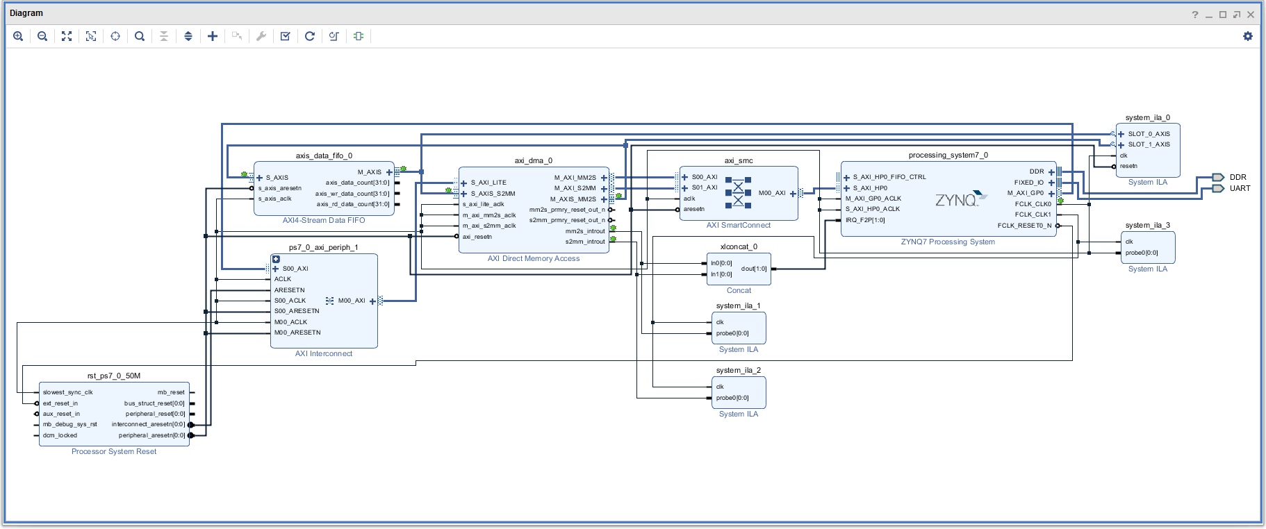Zoom in on the diagram
This screenshot has height=529, width=1266.
coord(18,36)
